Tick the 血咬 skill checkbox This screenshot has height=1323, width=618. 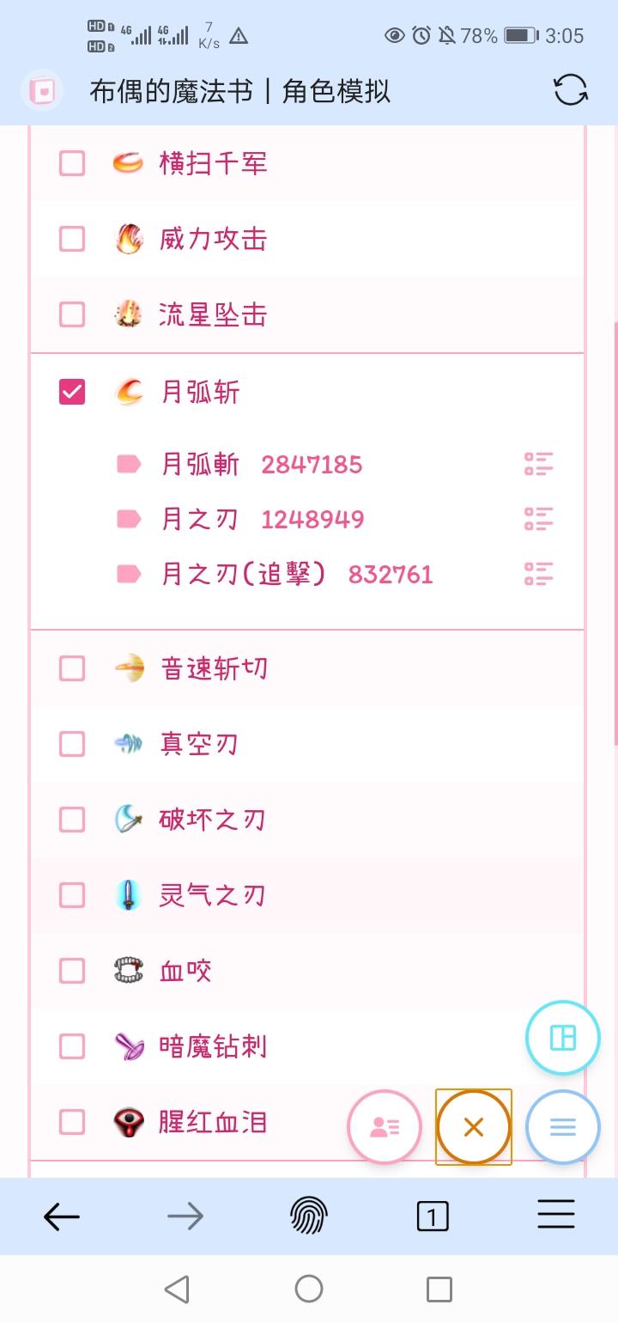click(x=72, y=971)
